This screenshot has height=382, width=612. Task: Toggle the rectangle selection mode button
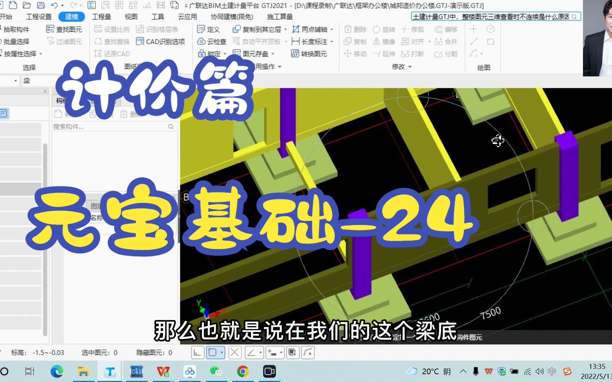(x=213, y=353)
